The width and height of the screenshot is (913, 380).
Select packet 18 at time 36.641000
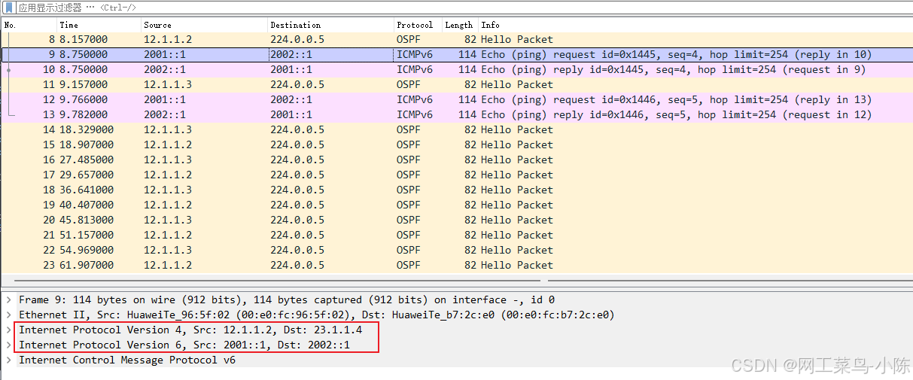pos(456,190)
